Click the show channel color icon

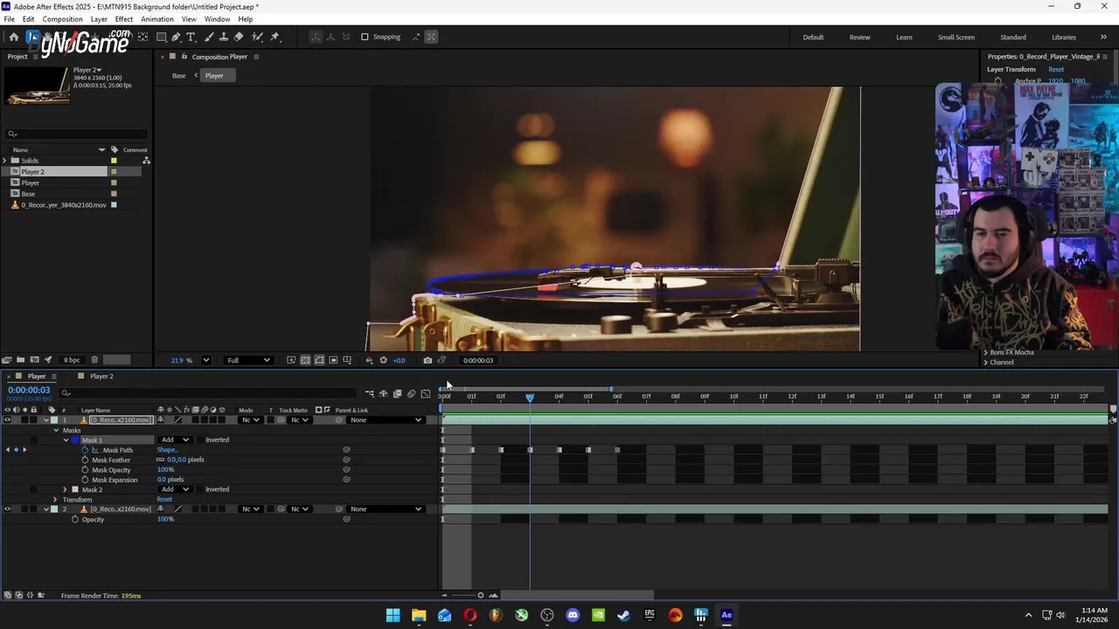(x=369, y=360)
